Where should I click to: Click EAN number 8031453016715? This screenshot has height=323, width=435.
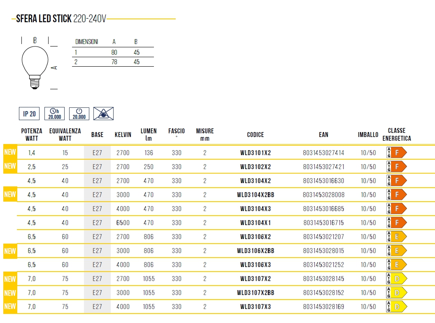(323, 223)
